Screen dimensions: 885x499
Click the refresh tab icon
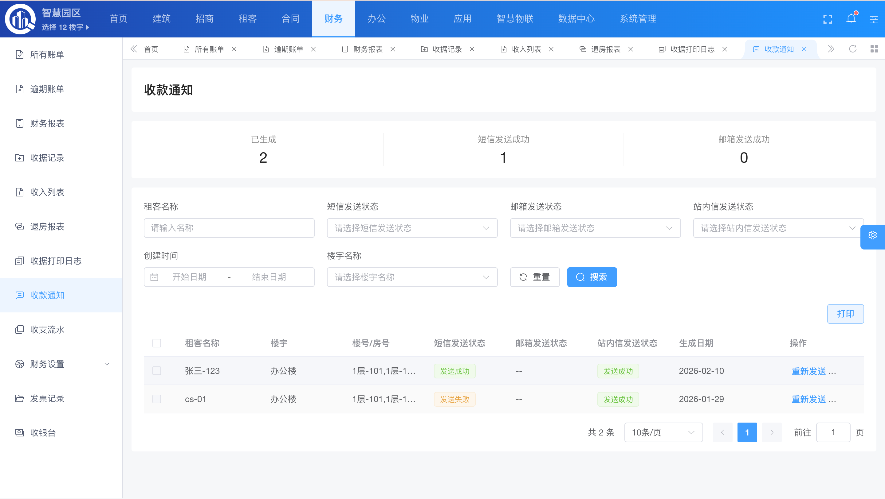[x=852, y=49]
